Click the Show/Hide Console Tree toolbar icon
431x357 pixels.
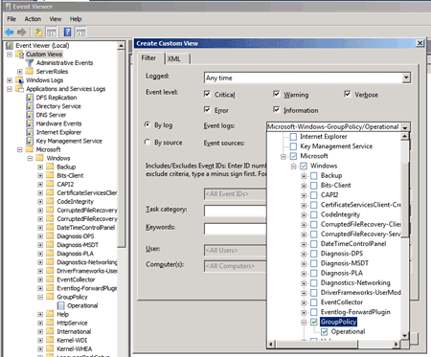pos(52,32)
